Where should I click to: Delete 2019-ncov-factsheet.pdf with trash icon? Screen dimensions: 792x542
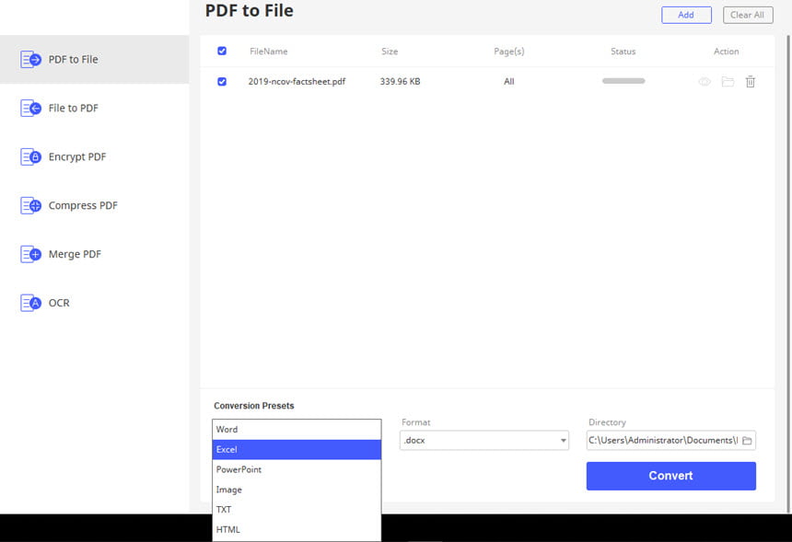click(x=751, y=81)
